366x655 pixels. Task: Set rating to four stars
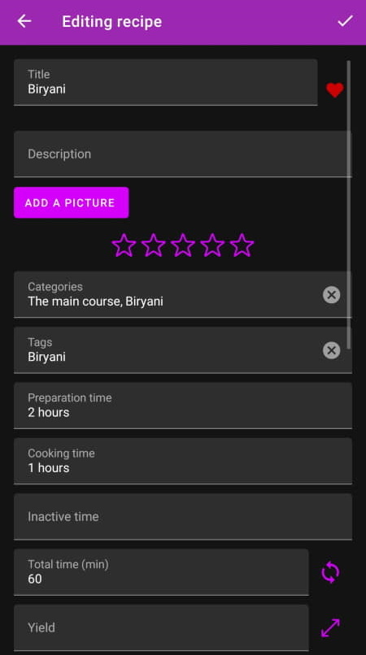(212, 245)
